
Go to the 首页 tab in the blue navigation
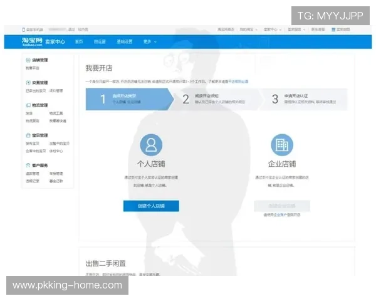point(79,42)
